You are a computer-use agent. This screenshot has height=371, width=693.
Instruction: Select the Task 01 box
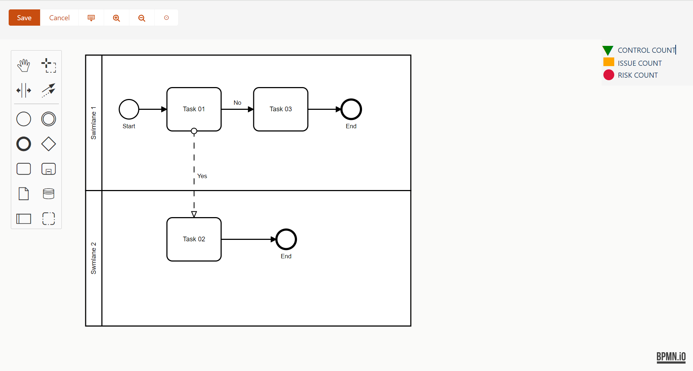click(x=194, y=109)
